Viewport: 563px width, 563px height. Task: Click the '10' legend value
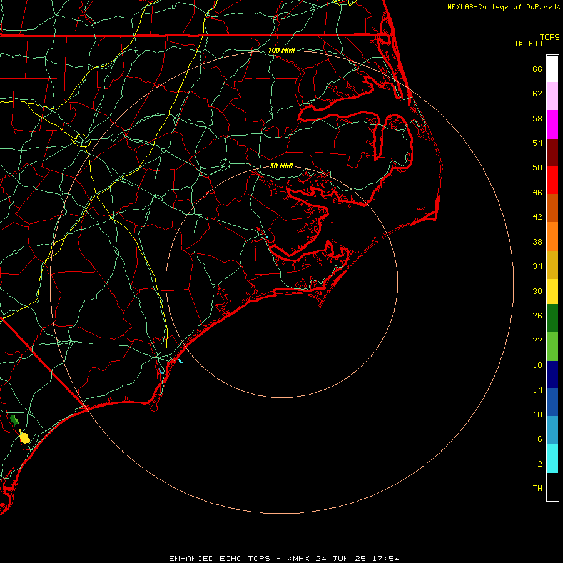[x=537, y=415]
